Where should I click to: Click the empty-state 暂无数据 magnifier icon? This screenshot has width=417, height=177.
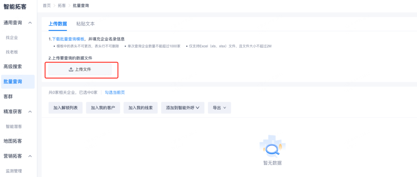[272, 148]
